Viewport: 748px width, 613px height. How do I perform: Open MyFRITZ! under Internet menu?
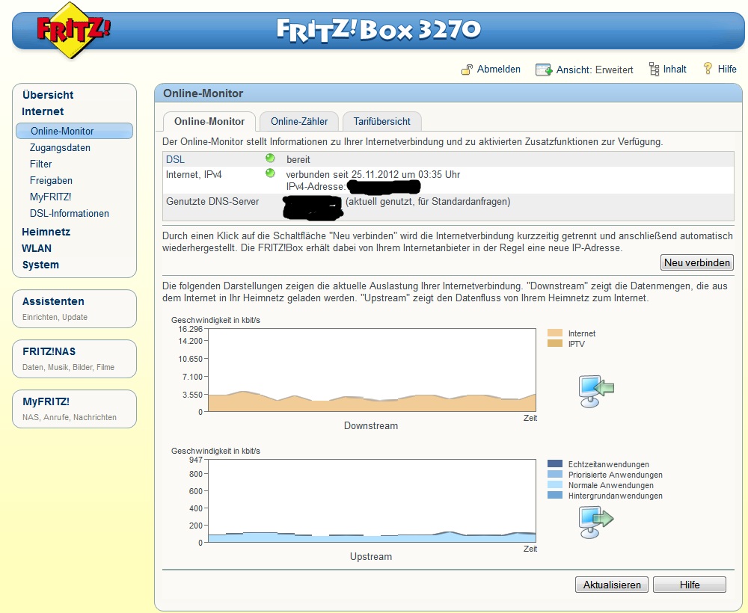tap(51, 197)
